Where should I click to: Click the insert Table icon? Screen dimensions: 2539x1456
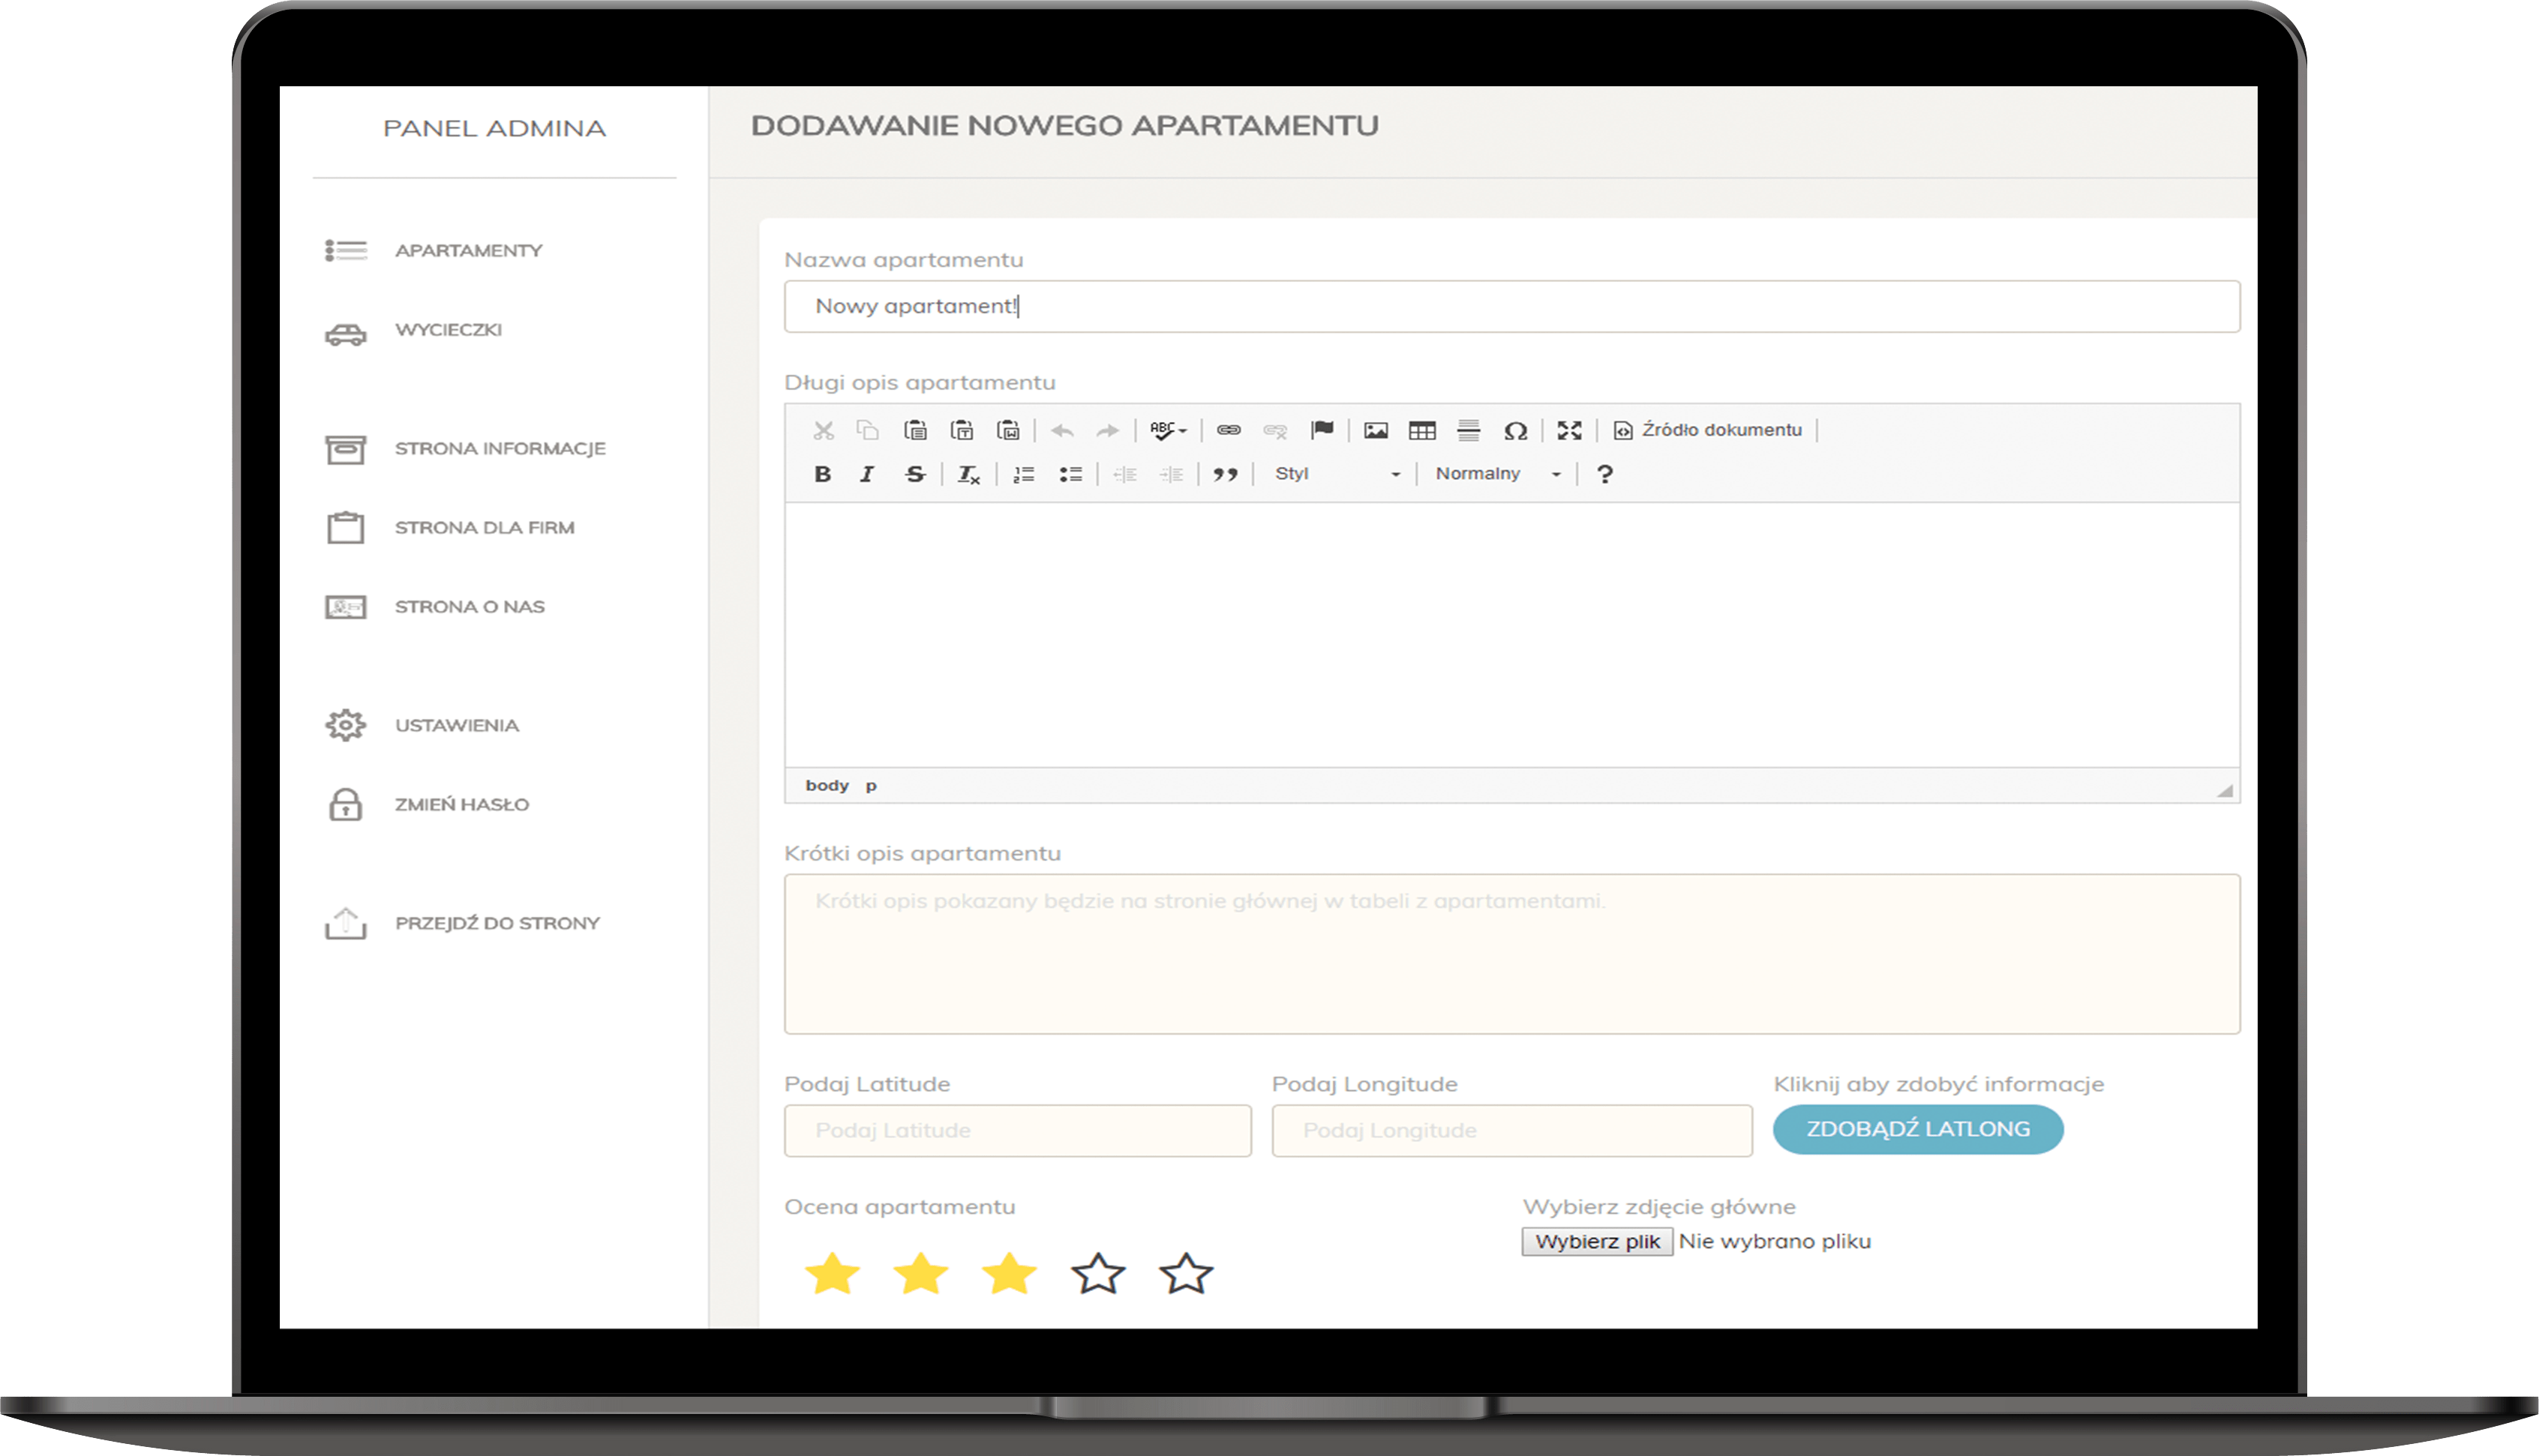point(1421,430)
